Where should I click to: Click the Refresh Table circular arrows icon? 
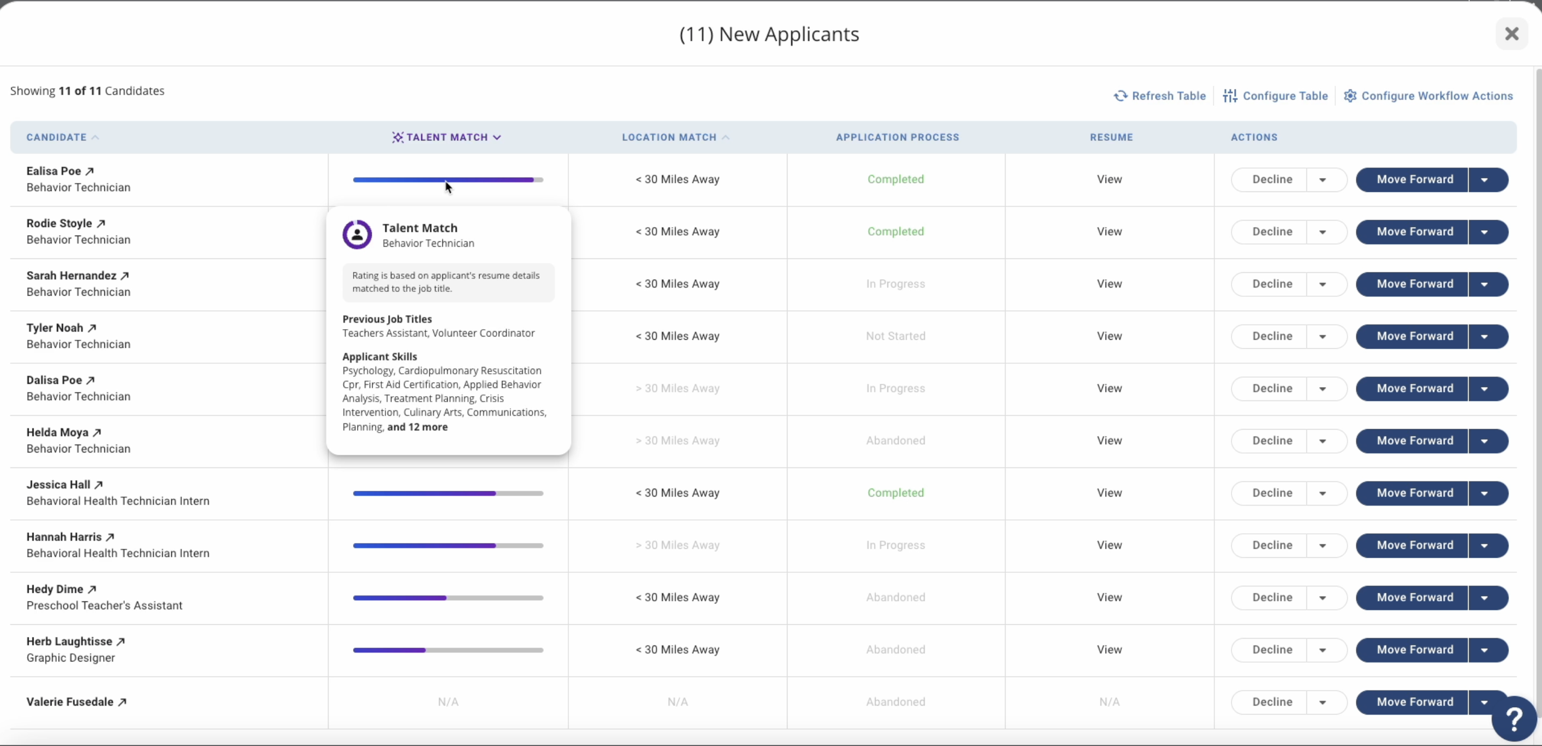coord(1120,96)
